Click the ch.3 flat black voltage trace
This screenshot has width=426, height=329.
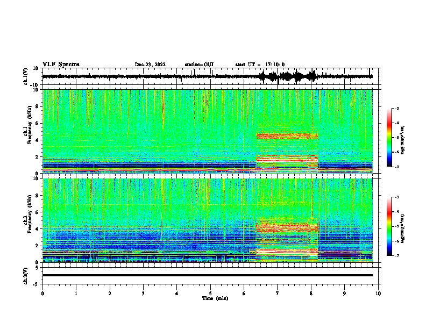click(x=208, y=275)
